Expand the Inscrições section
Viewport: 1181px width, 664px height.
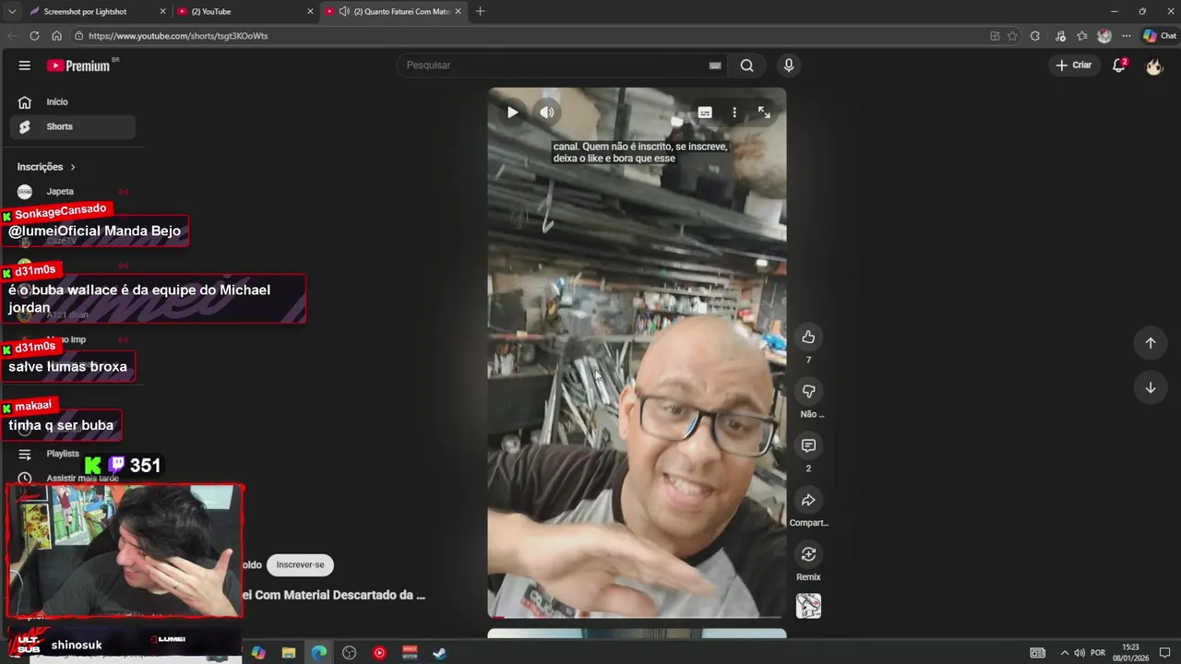pos(46,167)
